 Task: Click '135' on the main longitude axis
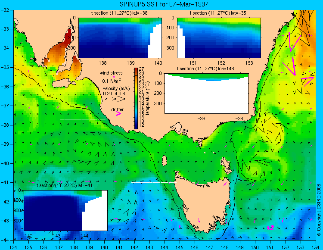(x=28, y=247)
